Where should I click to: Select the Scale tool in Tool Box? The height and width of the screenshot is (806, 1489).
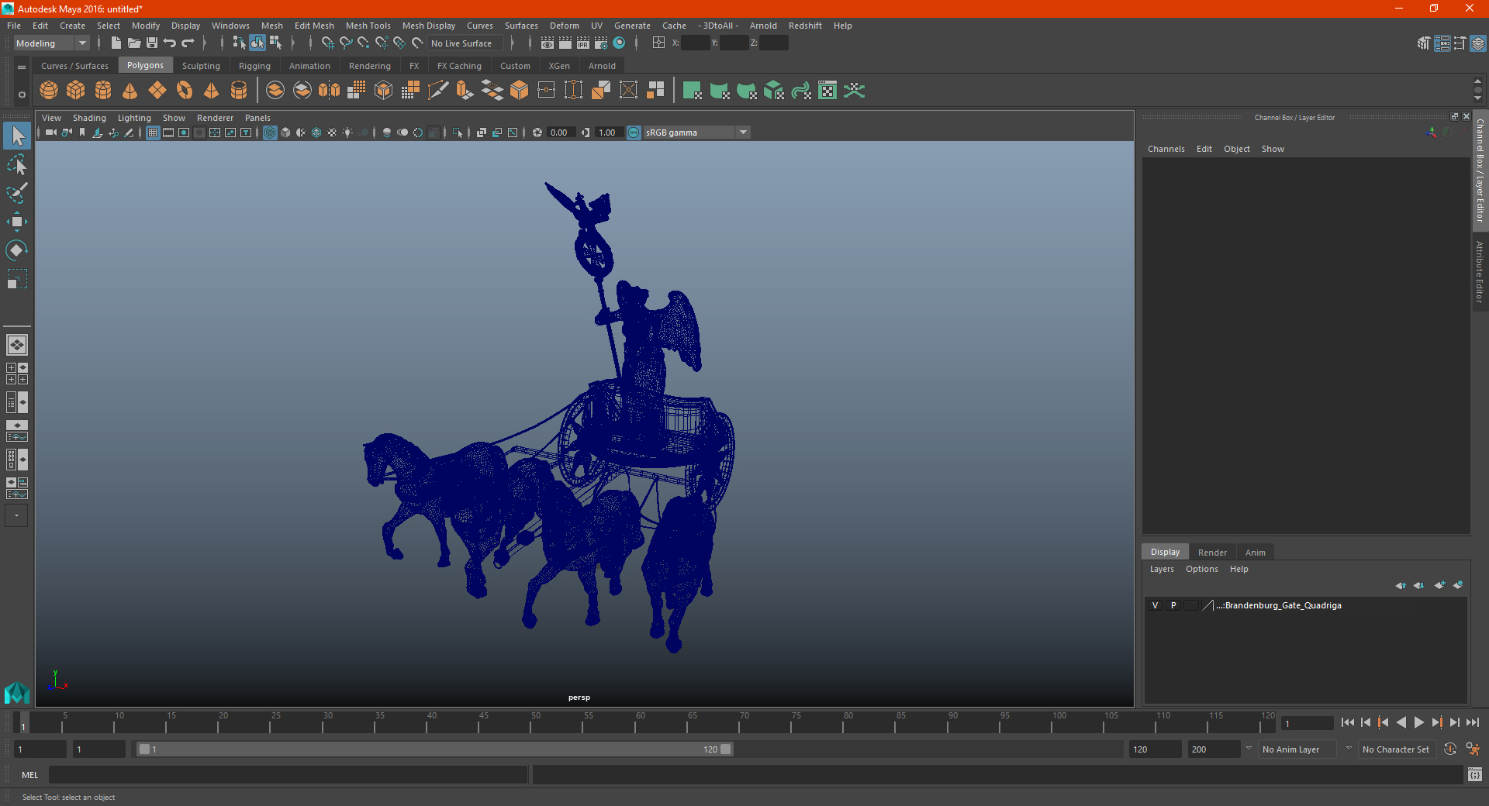tap(17, 279)
